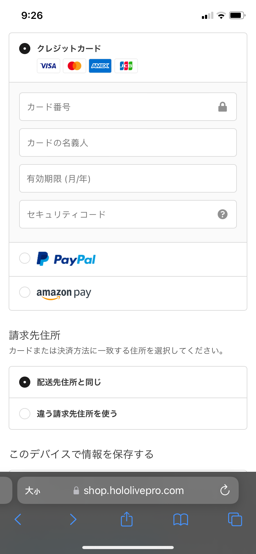Go back to previous page
This screenshot has height=554, width=256.
click(18, 519)
